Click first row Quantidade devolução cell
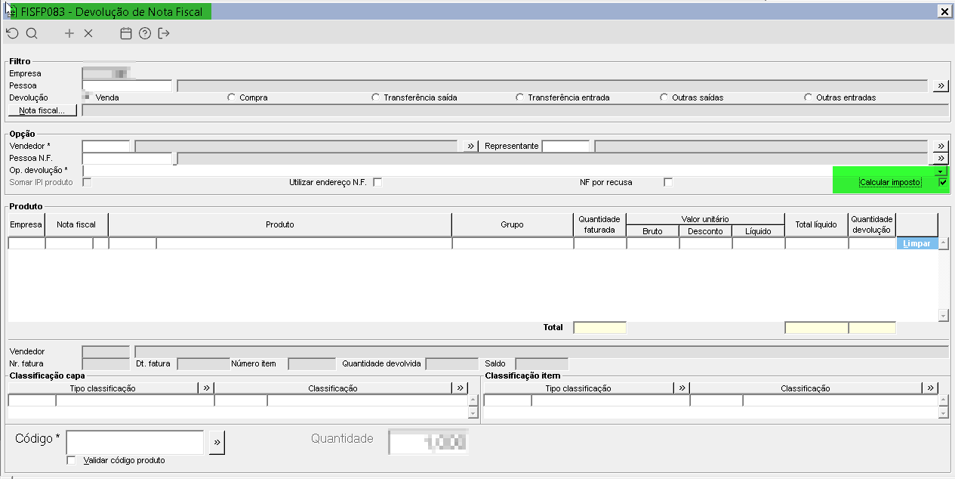The image size is (955, 479). pos(872,243)
